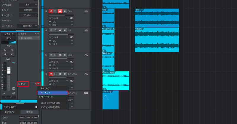The width and height of the screenshot is (237, 124).
Task: Click the ディレイ '0.00 ms' field
Action: click(28, 10)
